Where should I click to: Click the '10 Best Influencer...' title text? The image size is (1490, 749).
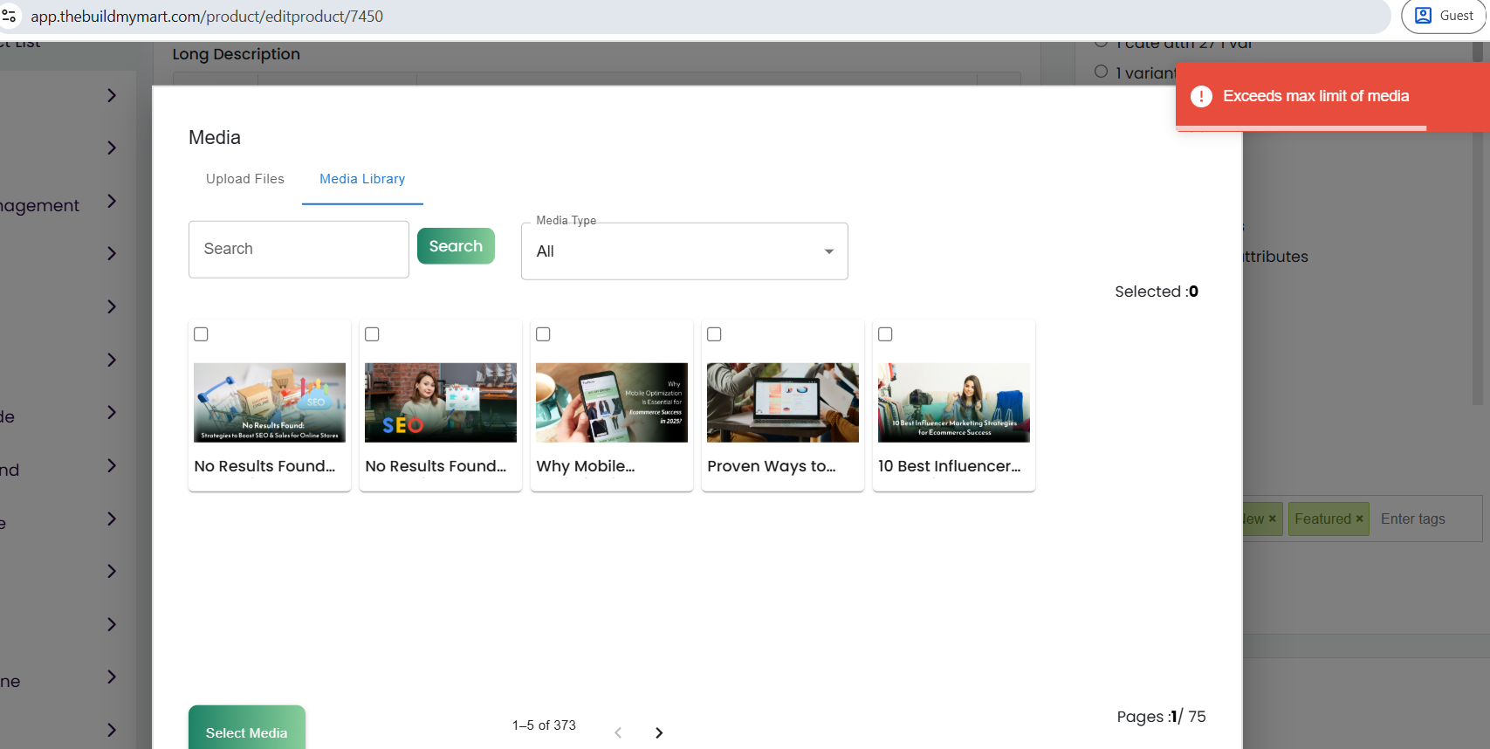(x=950, y=466)
